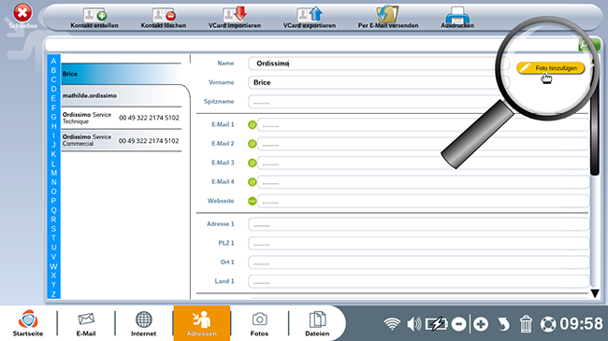Click the E-Mail 4 input field
Screen dimensions: 608x341
(423, 182)
